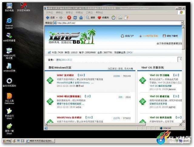Viewport: 194px width, 147px height.
Task: Click the IE Back arrow button
Action: point(50,18)
